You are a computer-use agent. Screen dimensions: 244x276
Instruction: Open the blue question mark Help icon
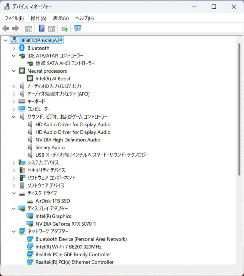pyautogui.click(x=42, y=28)
